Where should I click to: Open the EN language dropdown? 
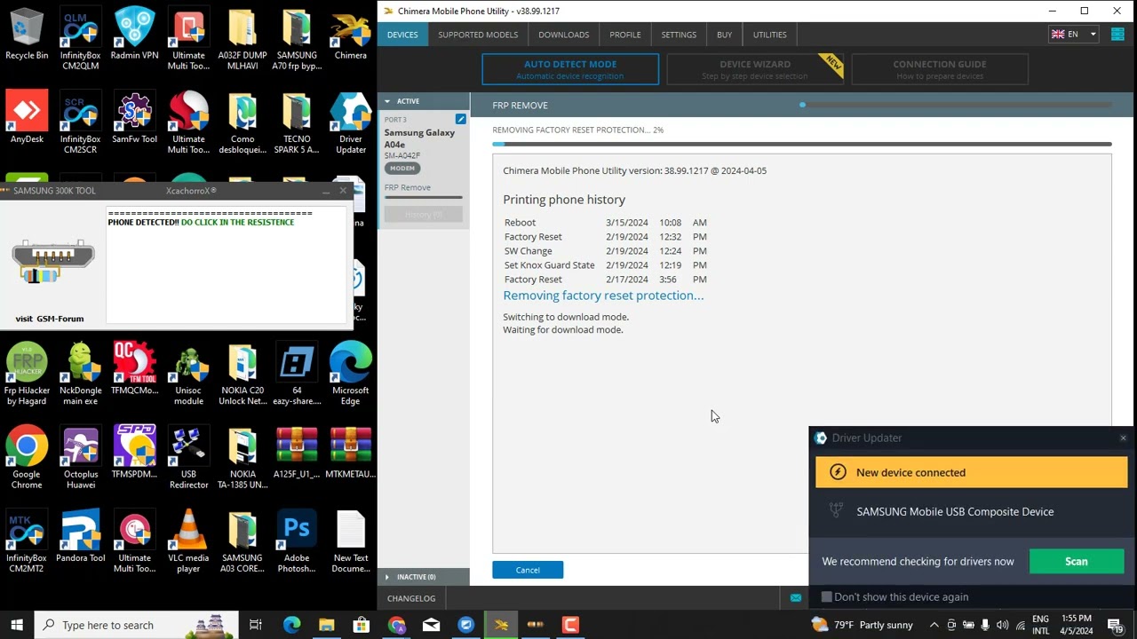pos(1075,35)
